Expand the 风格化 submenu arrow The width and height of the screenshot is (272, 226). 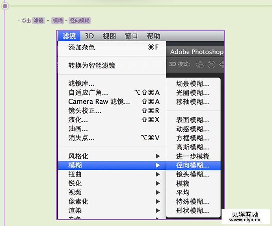coord(158,156)
